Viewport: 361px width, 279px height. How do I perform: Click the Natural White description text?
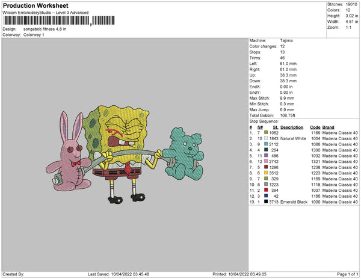click(x=294, y=138)
